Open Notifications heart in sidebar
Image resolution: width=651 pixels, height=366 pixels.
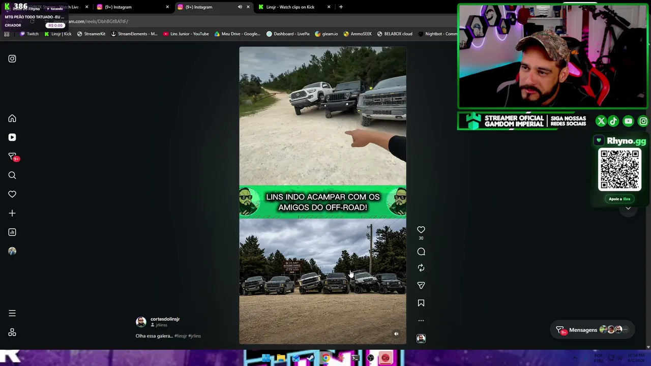pyautogui.click(x=12, y=194)
